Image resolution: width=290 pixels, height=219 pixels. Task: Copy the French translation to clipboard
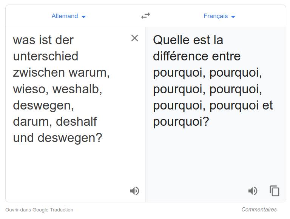pyautogui.click(x=275, y=191)
